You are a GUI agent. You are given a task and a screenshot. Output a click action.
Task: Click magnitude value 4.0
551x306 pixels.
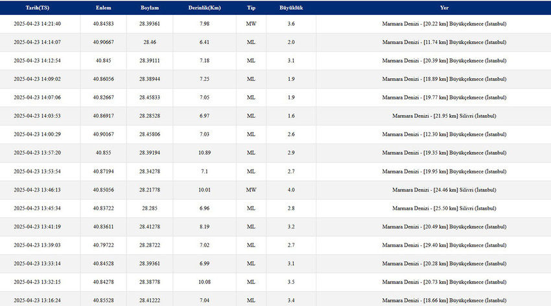pos(291,190)
